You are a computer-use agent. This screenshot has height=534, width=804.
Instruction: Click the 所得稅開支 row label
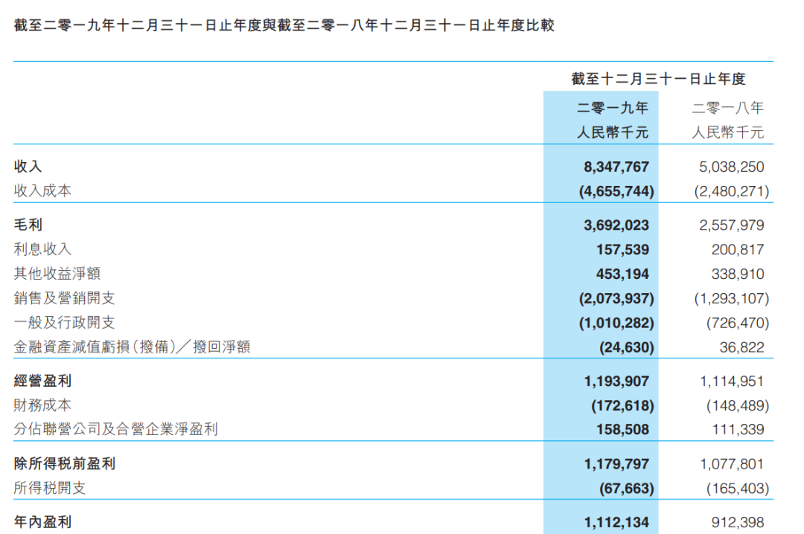pos(50,488)
